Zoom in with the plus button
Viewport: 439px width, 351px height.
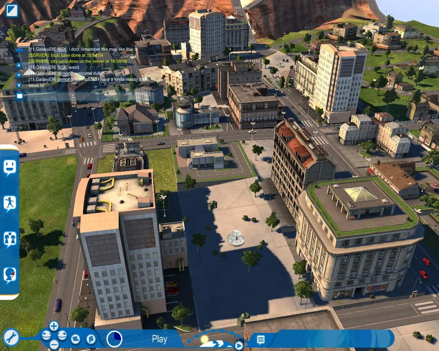point(54,326)
